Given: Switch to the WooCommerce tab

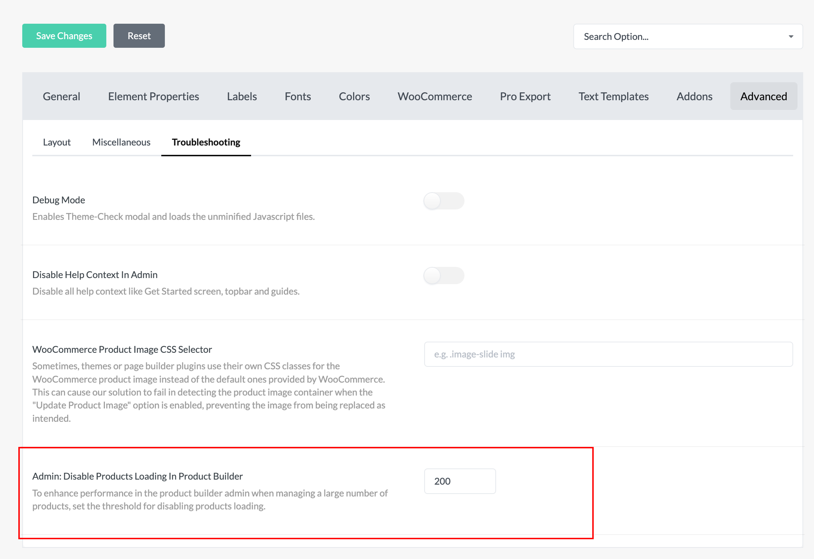Looking at the screenshot, I should click(434, 96).
